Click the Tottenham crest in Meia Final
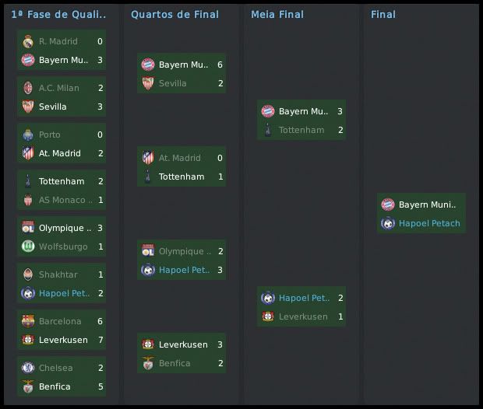Viewport: 483px width, 409px height. click(x=267, y=130)
